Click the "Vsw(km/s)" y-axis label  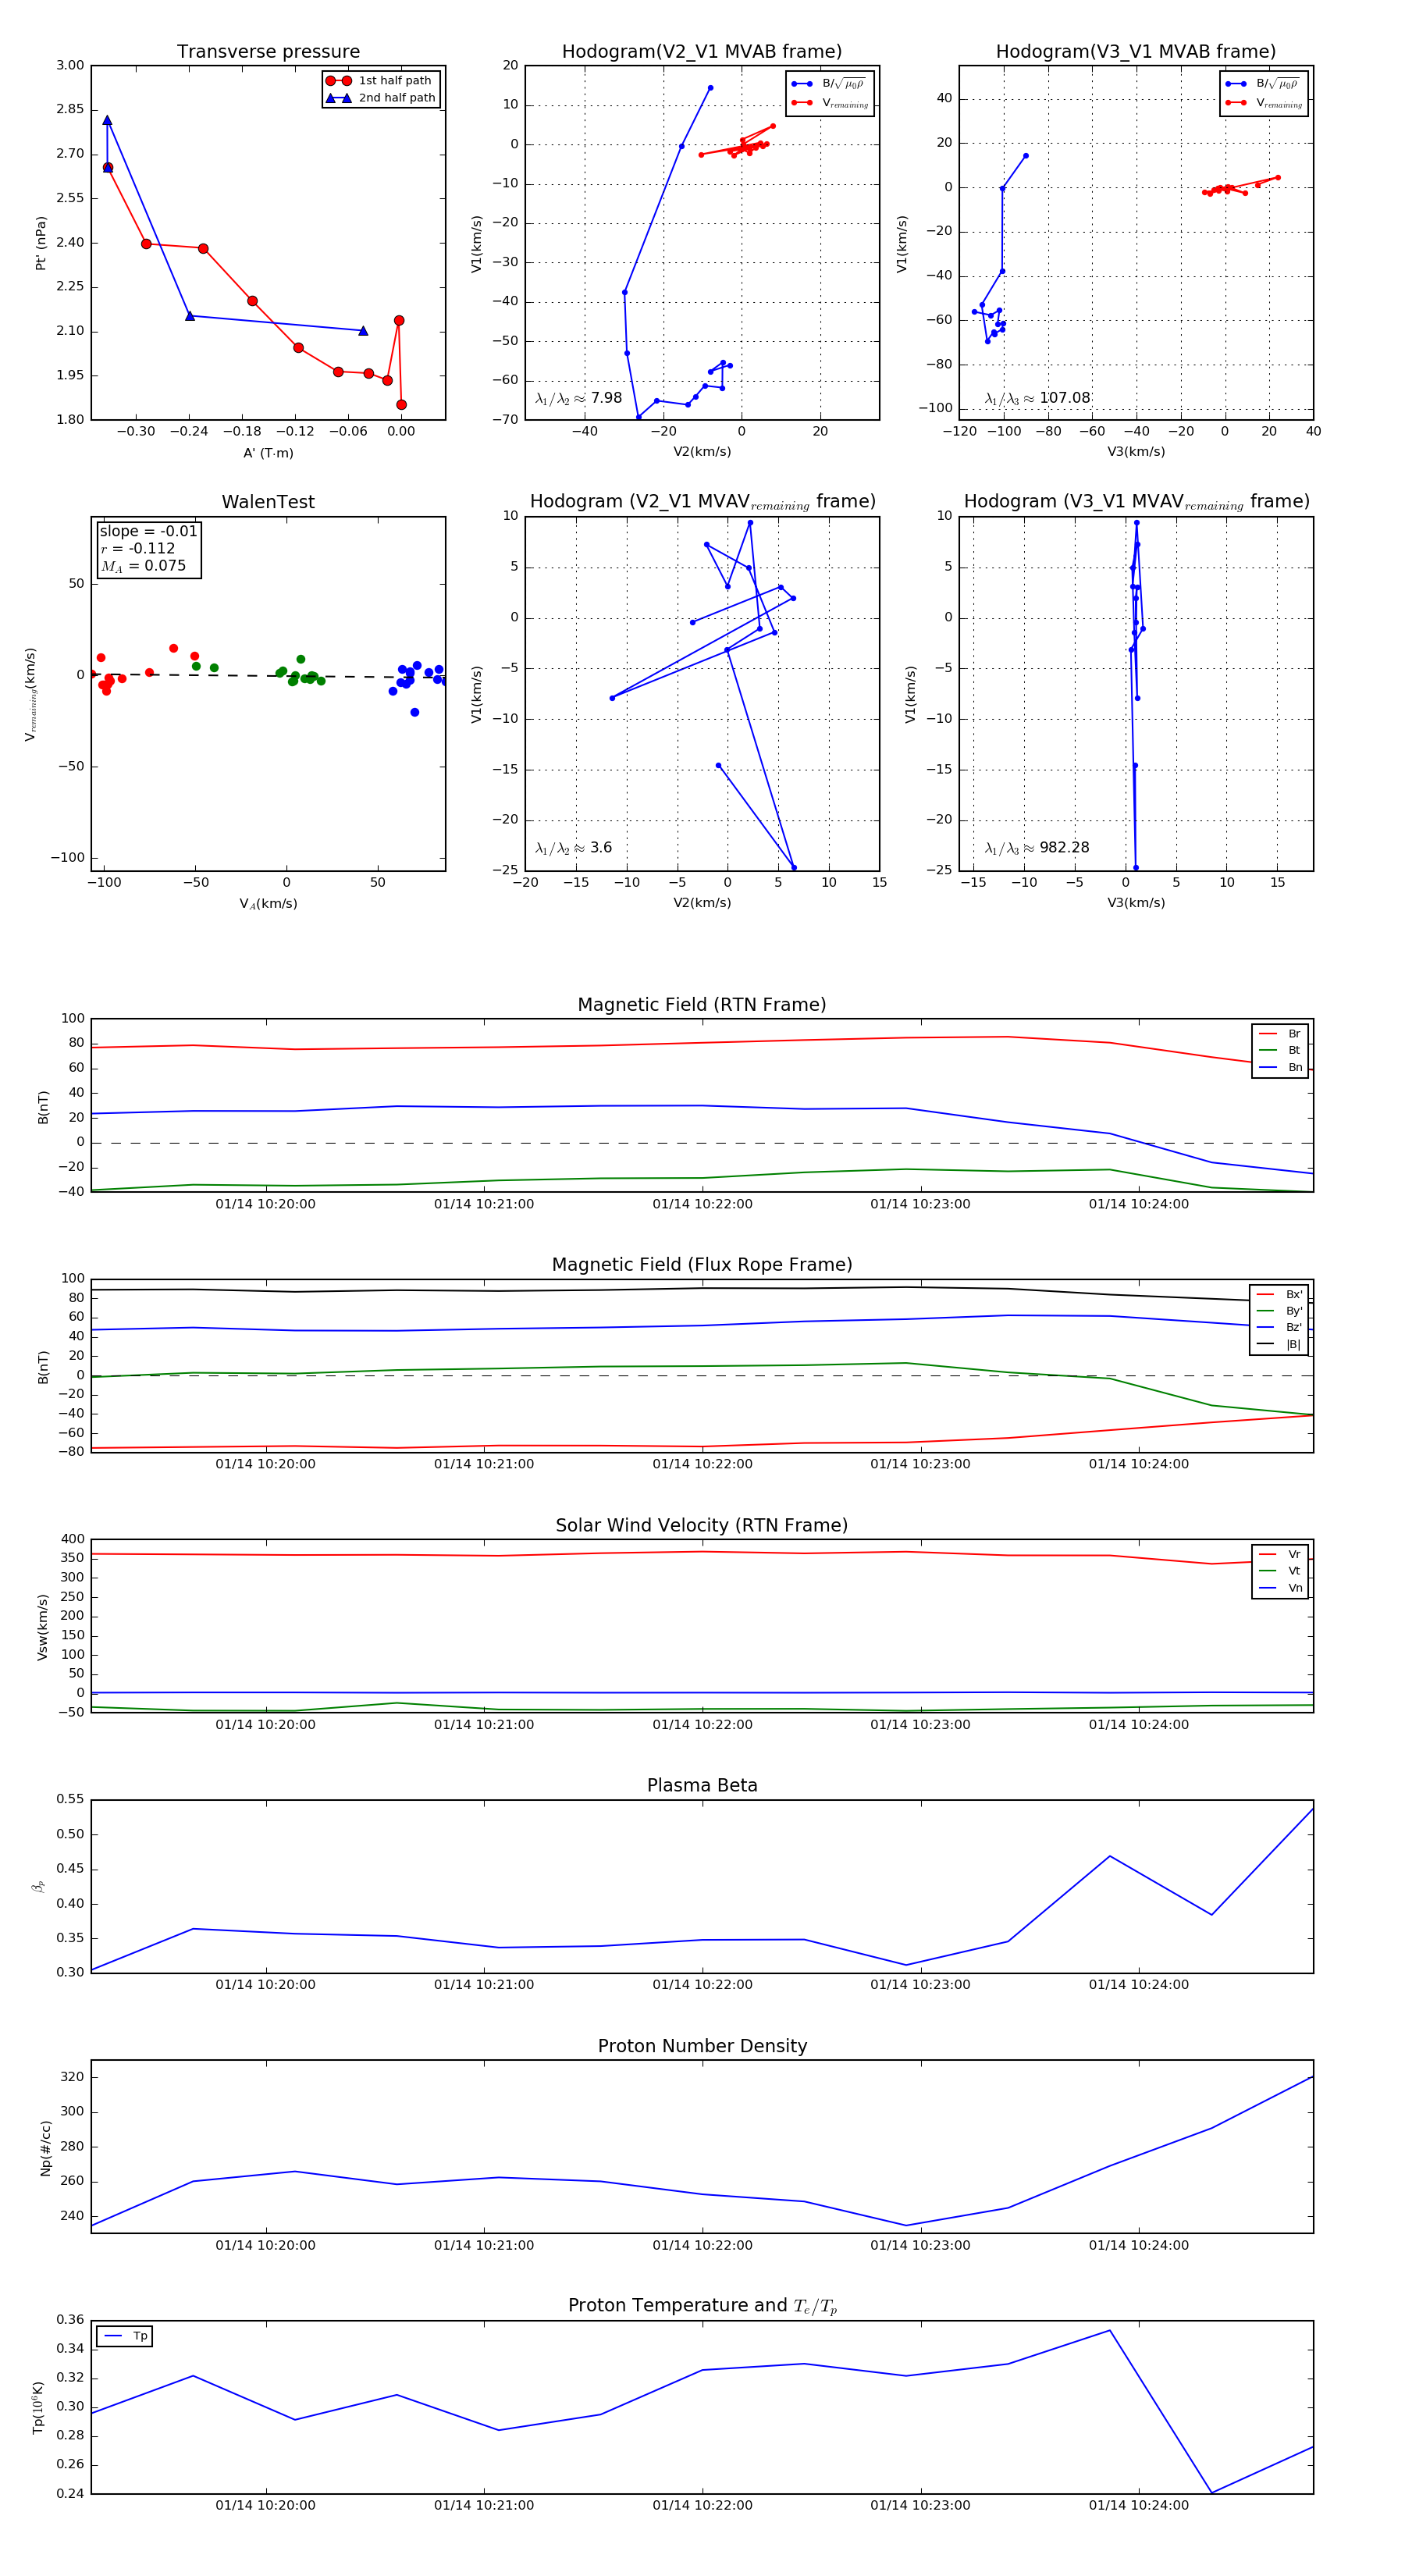[42, 1628]
